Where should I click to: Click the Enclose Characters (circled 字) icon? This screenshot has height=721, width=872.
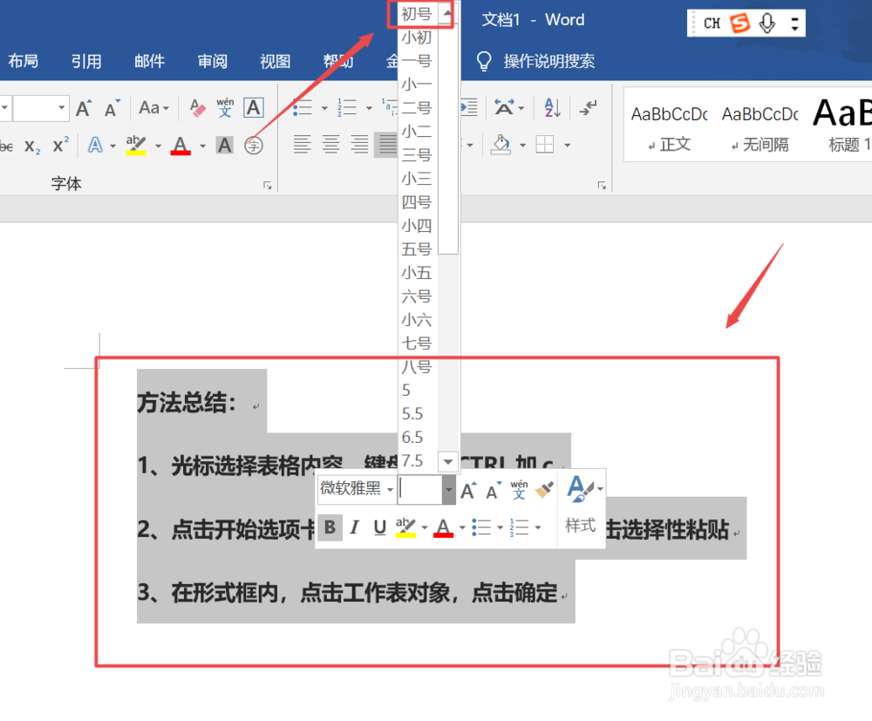tap(254, 146)
